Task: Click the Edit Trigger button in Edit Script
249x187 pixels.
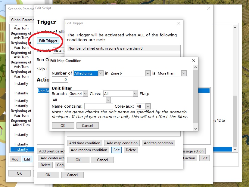Action: click(x=48, y=41)
